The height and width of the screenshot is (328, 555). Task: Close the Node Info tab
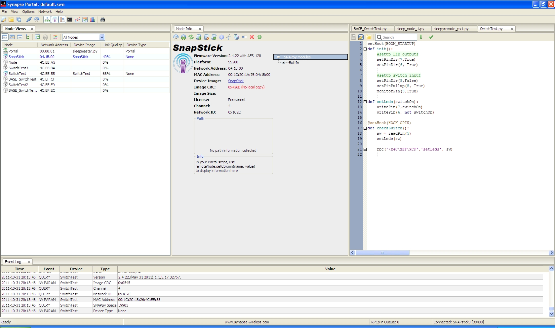point(200,29)
